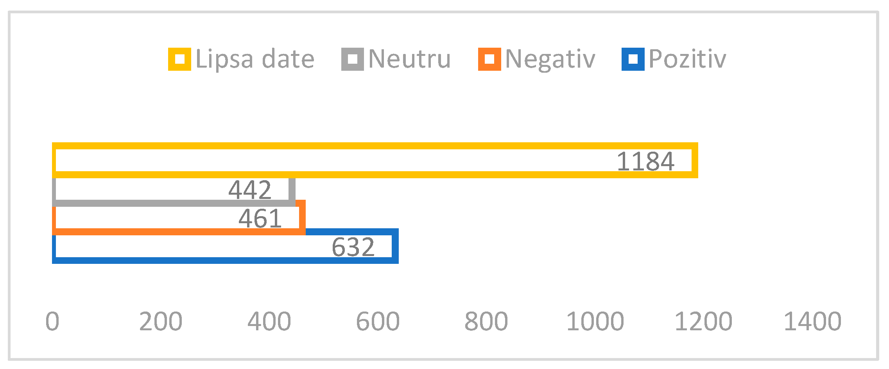Select the axis value 600

click(x=378, y=322)
